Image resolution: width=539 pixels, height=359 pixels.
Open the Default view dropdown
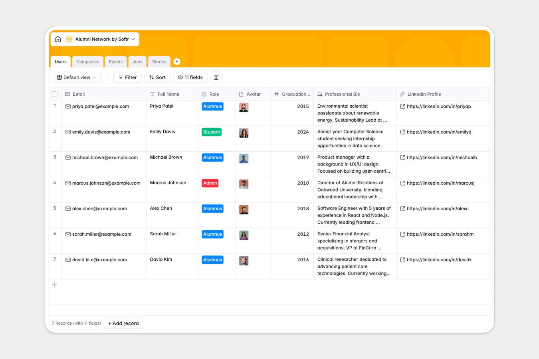pos(77,77)
